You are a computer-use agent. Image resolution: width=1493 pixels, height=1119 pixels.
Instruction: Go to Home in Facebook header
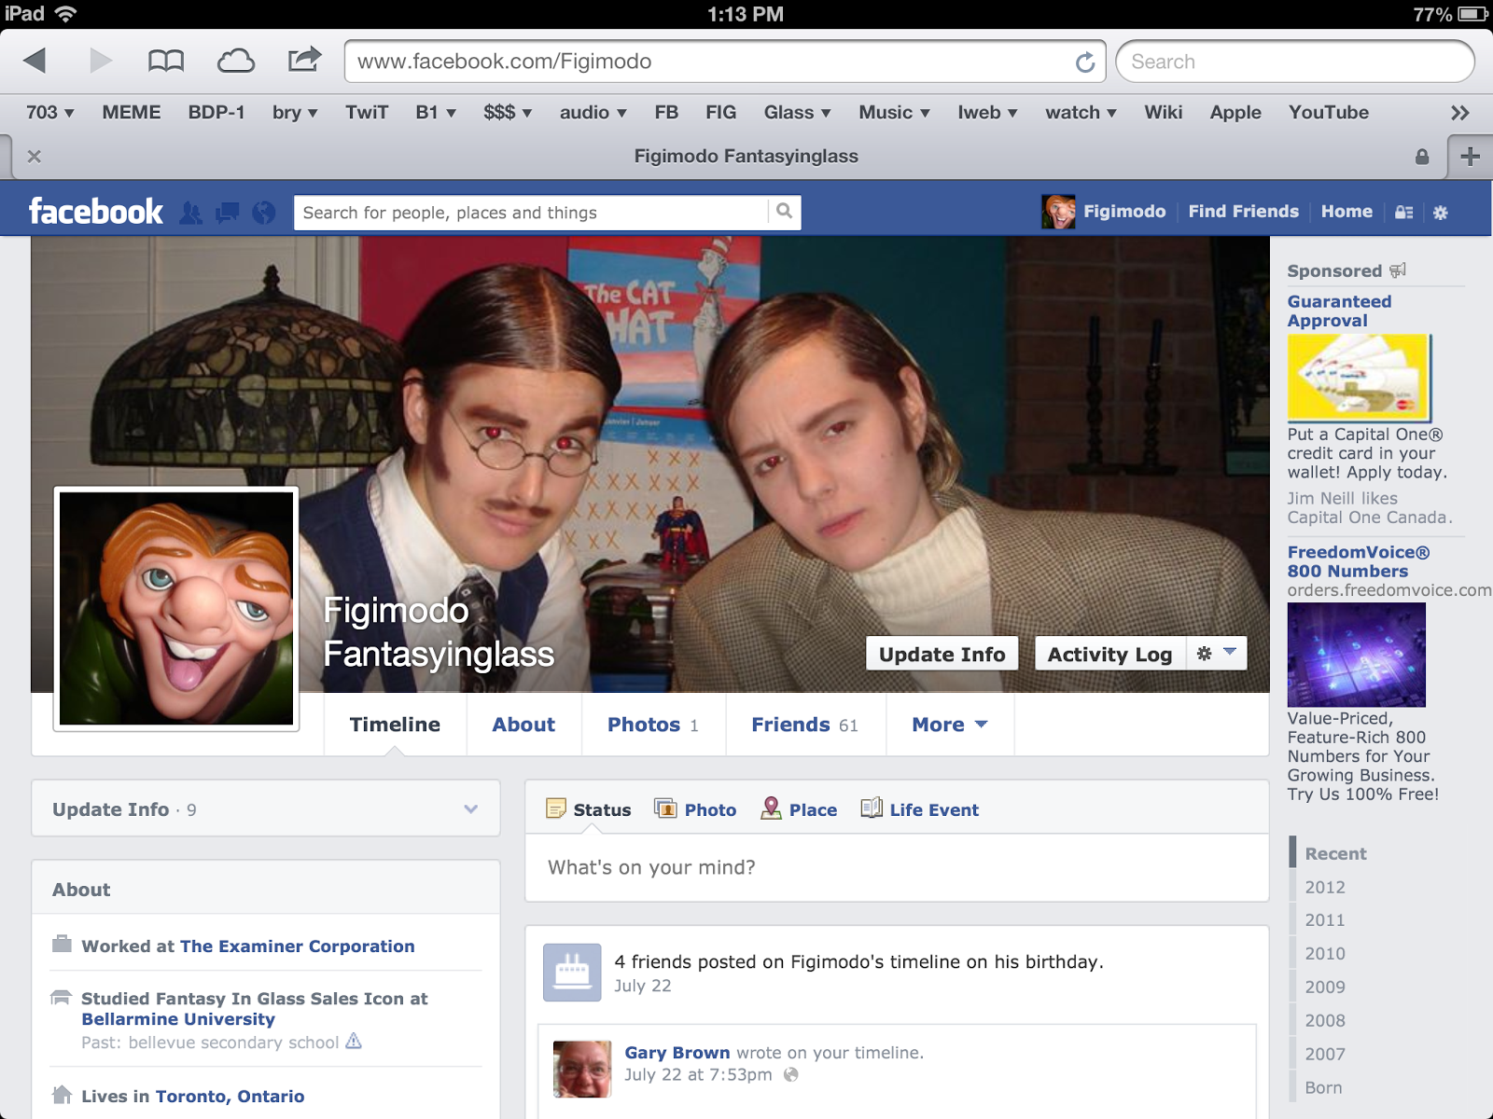pos(1346,212)
